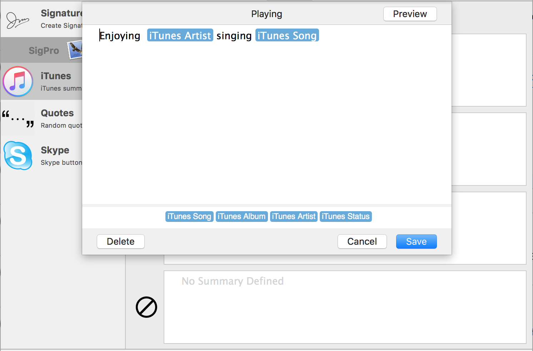Click the iTunes Song token in the bottom palette
The image size is (533, 351).
tap(189, 217)
